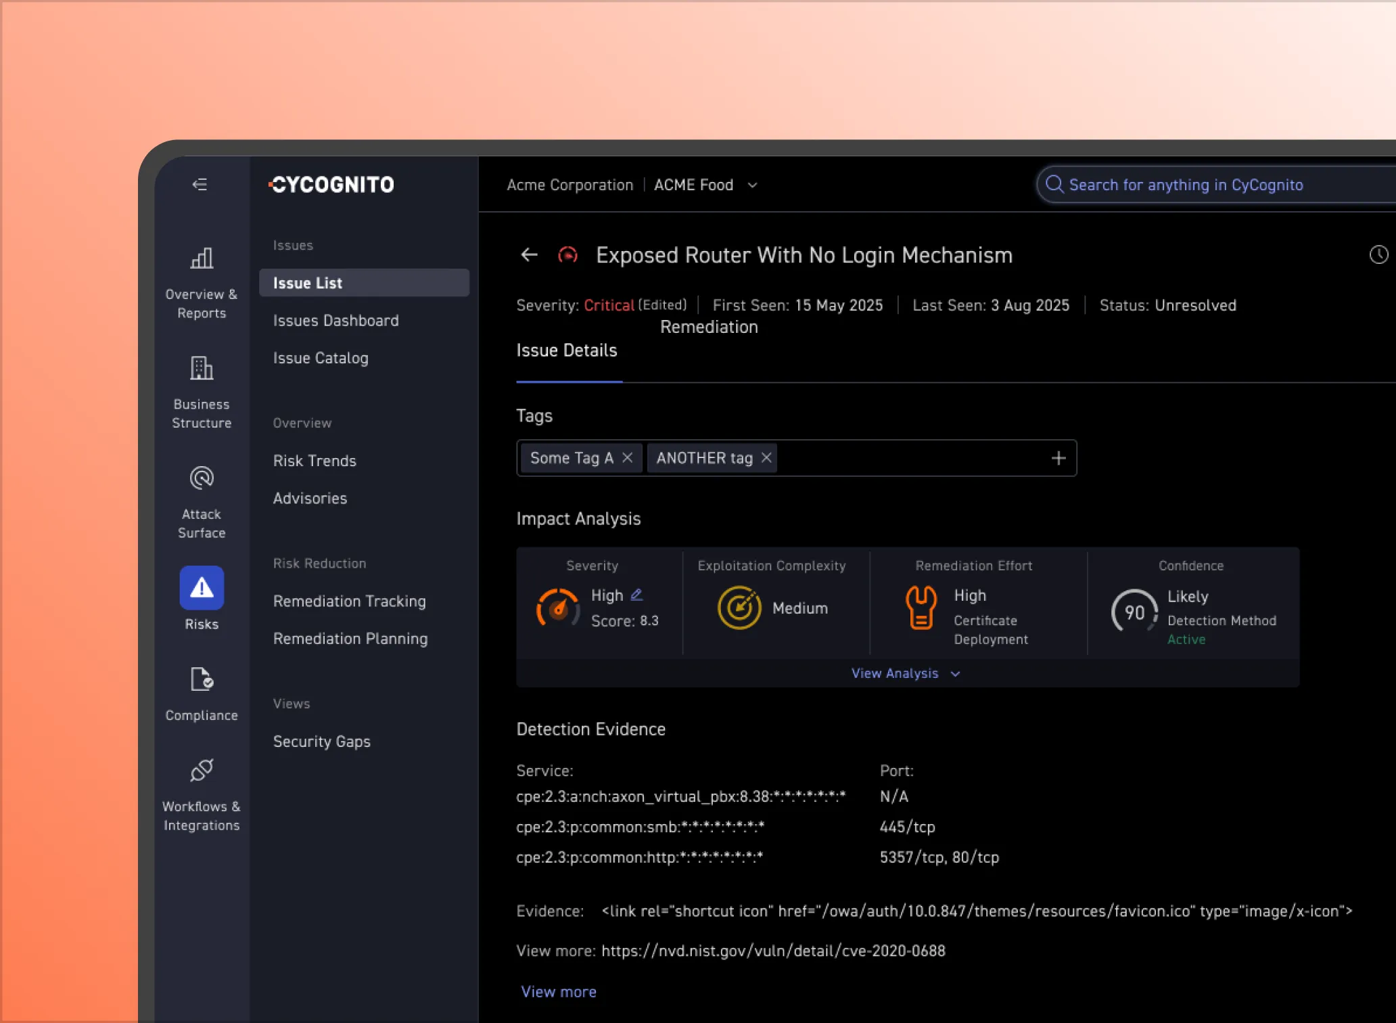Remove the 'Some Tag A' tag
Image resolution: width=1396 pixels, height=1023 pixels.
(628, 458)
